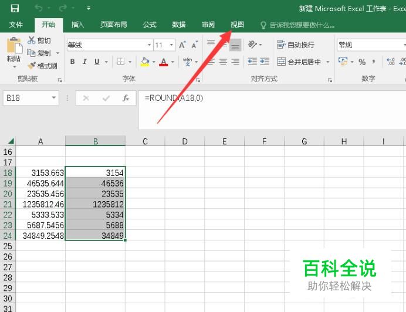406x312 pixels.
Task: Select cell A21 containing 1235812.46
Action: pos(40,204)
